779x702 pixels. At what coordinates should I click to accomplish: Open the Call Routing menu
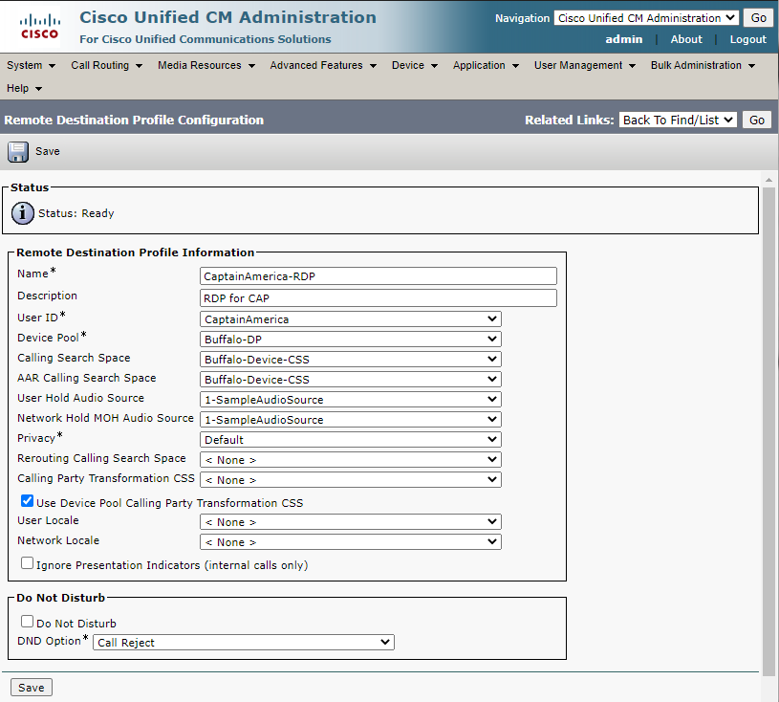[106, 65]
